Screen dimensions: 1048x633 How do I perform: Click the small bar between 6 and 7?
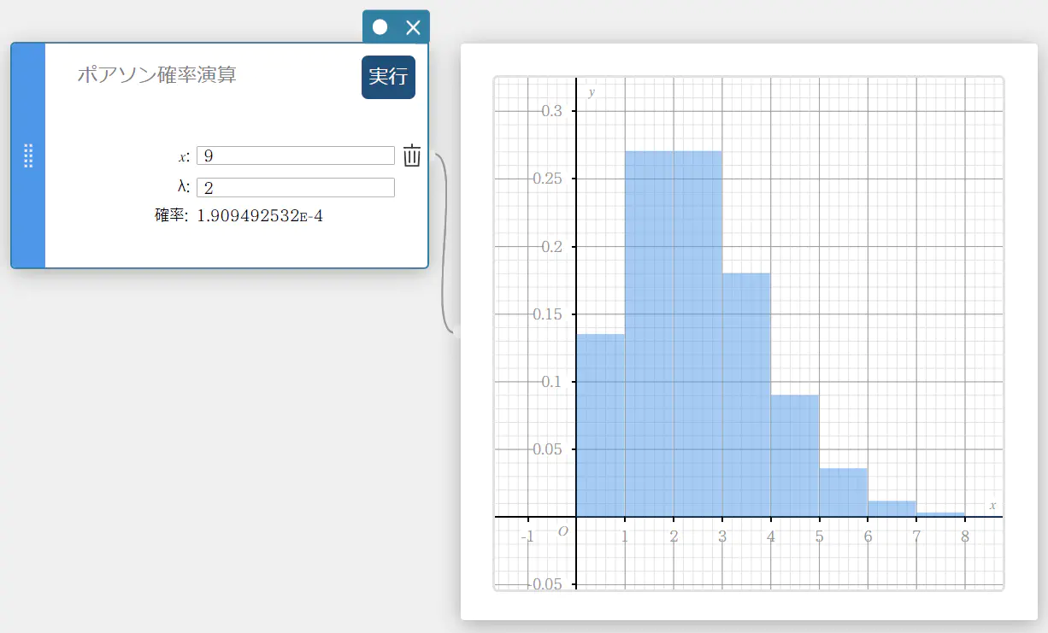pyautogui.click(x=892, y=509)
